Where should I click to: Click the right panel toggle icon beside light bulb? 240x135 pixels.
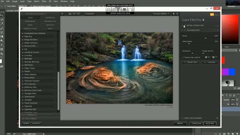click(x=177, y=14)
